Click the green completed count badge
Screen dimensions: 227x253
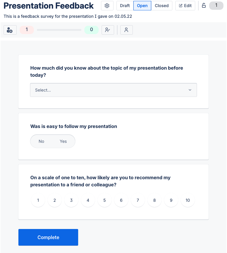point(92,30)
